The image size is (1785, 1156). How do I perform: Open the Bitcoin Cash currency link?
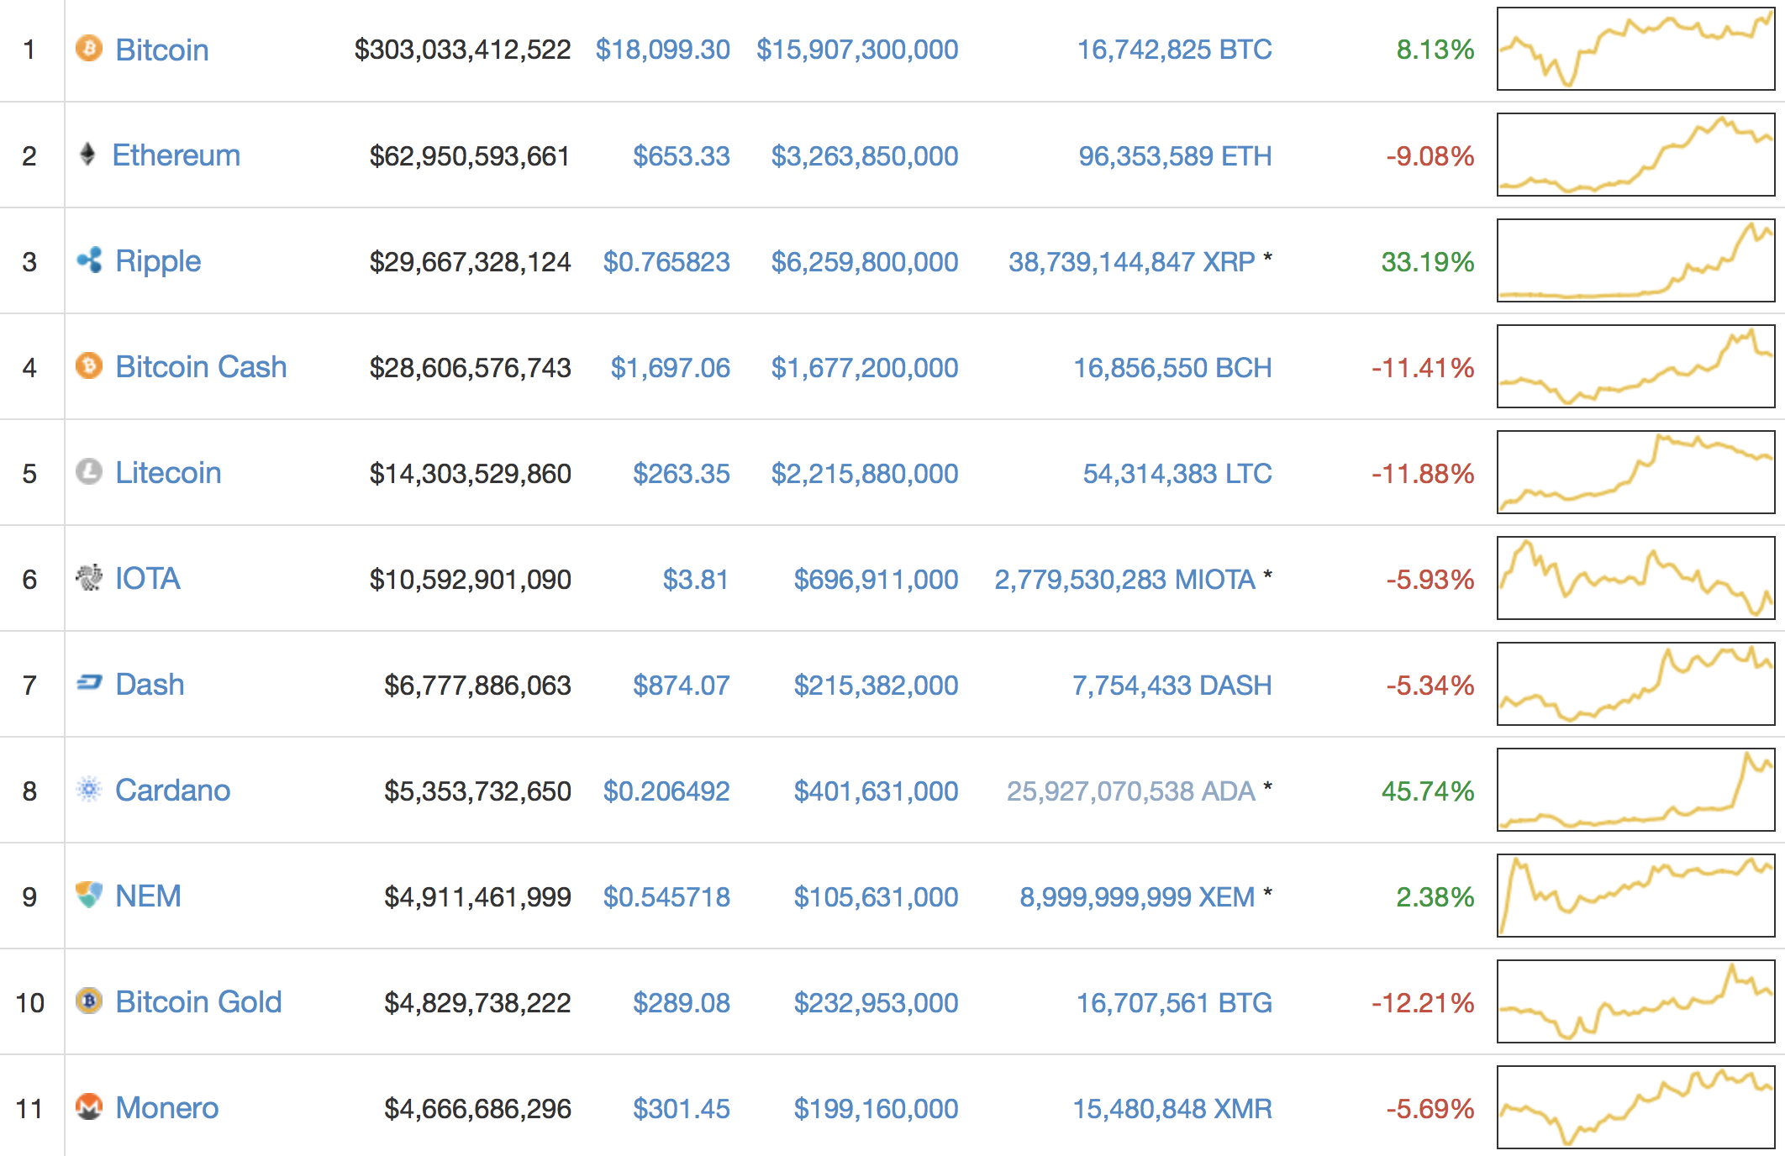pos(201,367)
